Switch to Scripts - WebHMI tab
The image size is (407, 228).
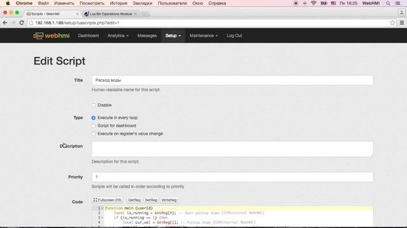(52, 14)
